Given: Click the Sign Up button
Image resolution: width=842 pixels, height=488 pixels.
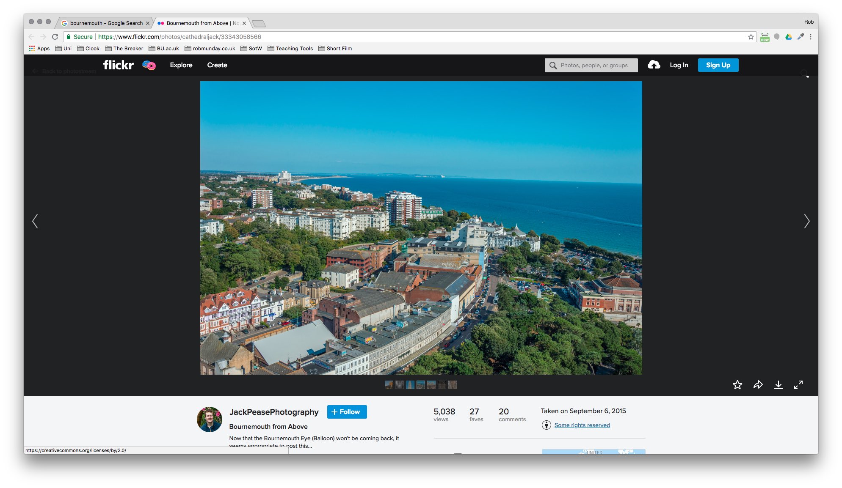Looking at the screenshot, I should 718,65.
